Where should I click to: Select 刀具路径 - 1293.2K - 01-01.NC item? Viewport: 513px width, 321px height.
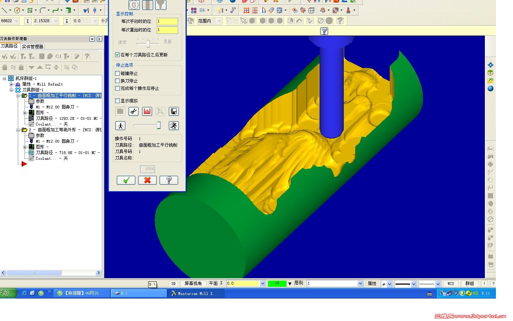tap(68, 118)
